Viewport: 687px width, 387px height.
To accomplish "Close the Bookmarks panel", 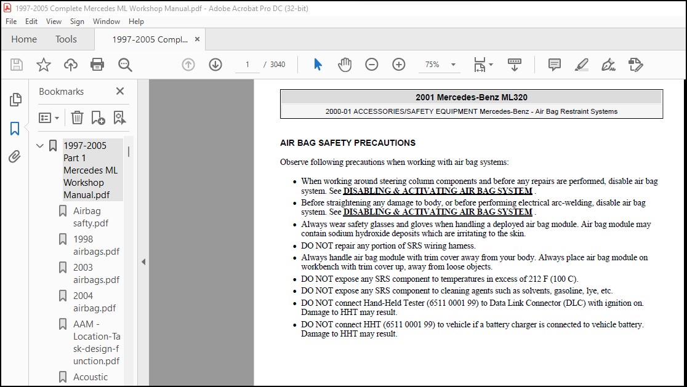I will pyautogui.click(x=120, y=91).
